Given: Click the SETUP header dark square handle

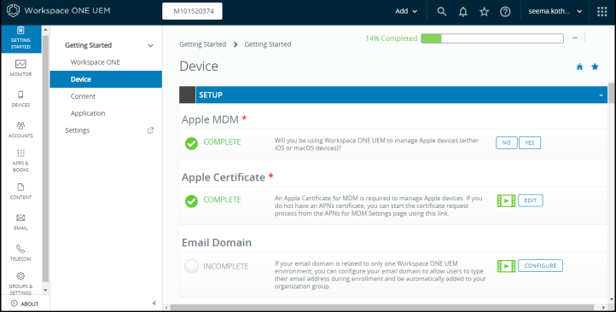Looking at the screenshot, I should click(188, 95).
